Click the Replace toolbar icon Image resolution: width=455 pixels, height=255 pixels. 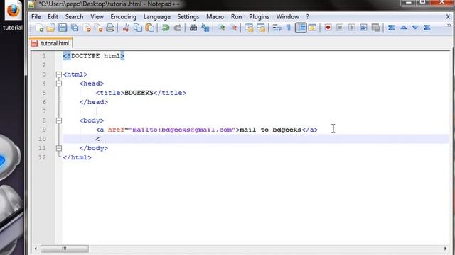(x=205, y=28)
